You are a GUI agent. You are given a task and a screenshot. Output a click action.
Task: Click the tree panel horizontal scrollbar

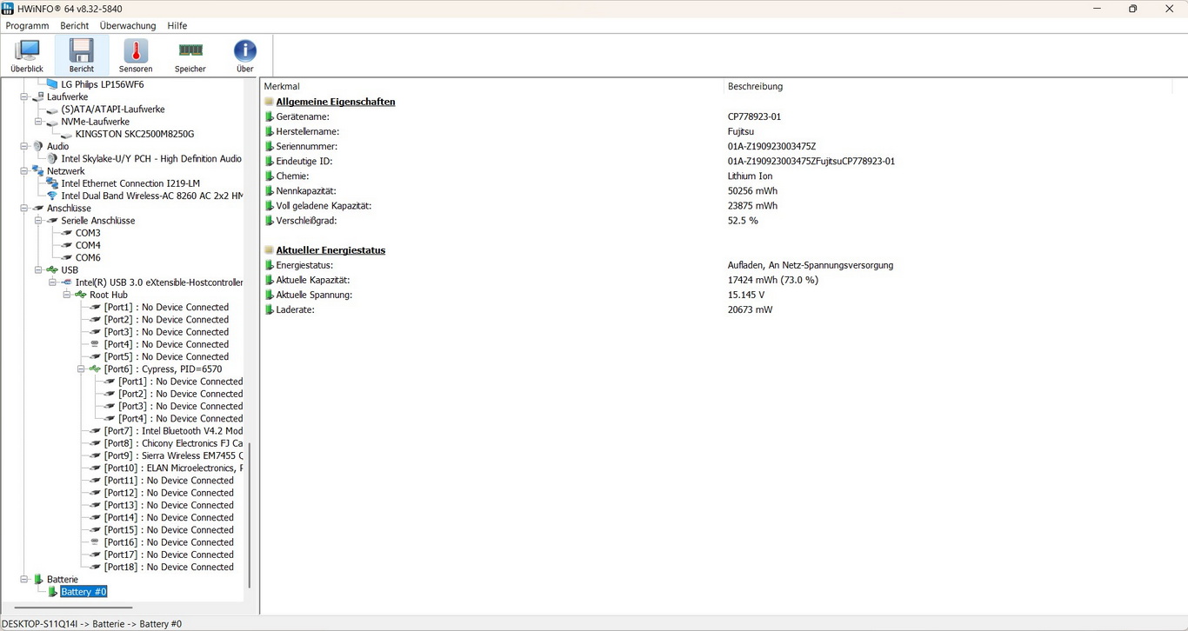(74, 608)
